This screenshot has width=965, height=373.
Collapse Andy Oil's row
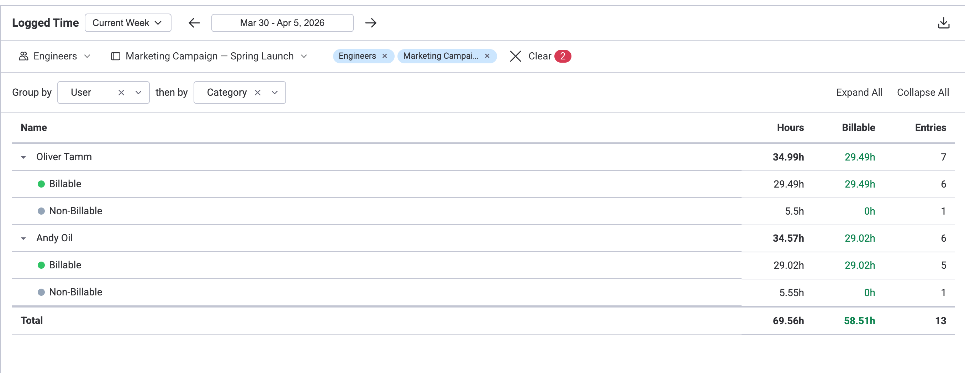tap(23, 238)
